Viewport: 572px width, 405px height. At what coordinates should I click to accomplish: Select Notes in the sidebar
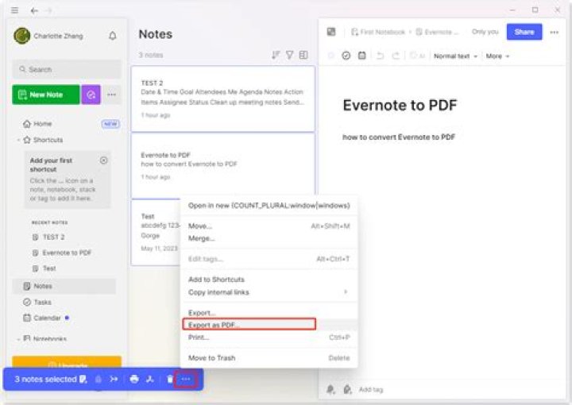(x=64, y=286)
